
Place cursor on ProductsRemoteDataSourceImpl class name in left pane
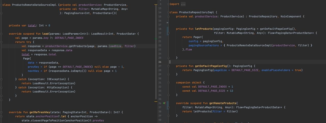tap(34, 5)
